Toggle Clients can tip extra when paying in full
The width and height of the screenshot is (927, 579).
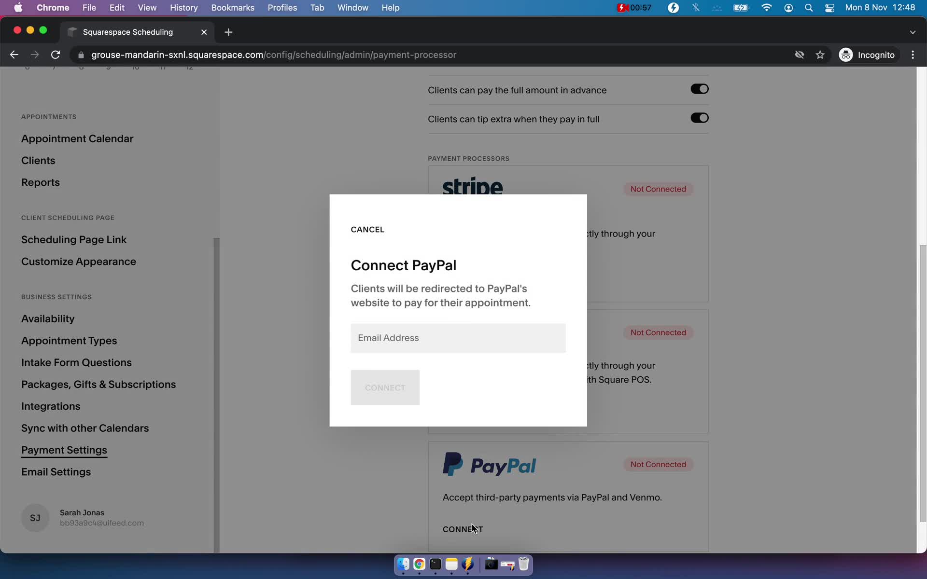(700, 118)
